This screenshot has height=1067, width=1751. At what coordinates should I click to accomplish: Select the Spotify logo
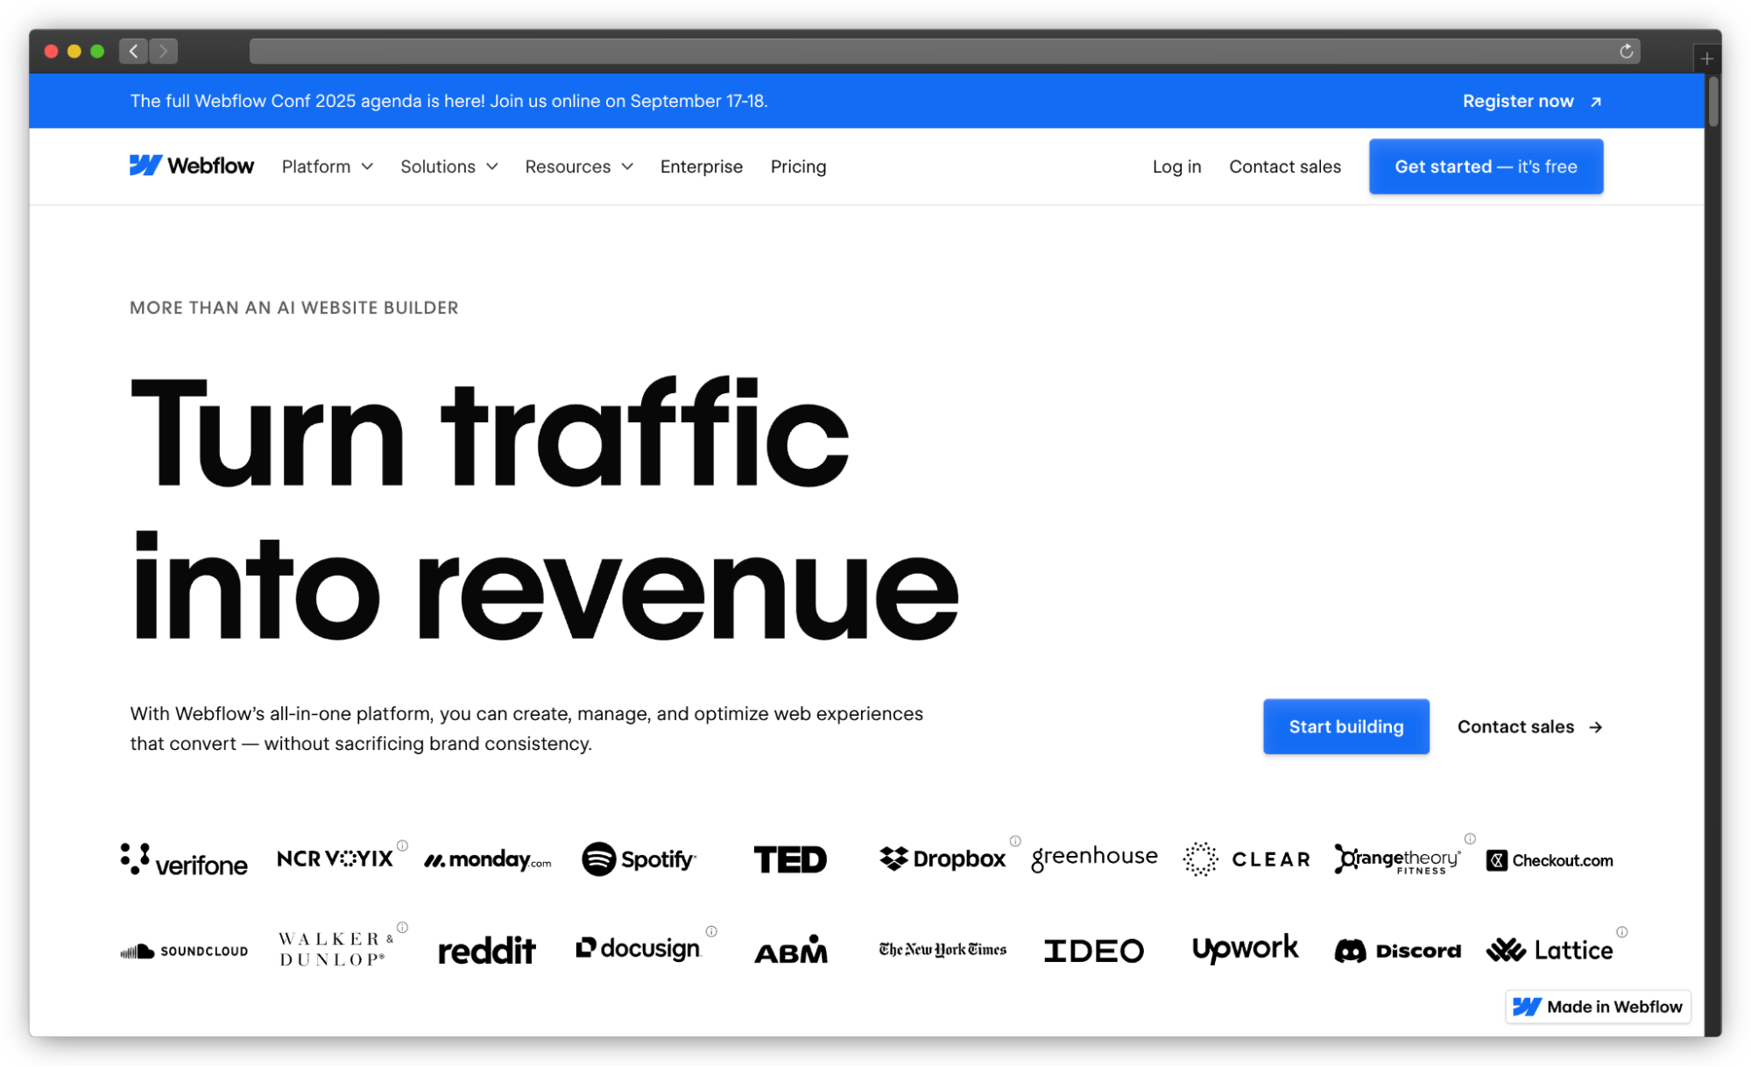click(639, 859)
